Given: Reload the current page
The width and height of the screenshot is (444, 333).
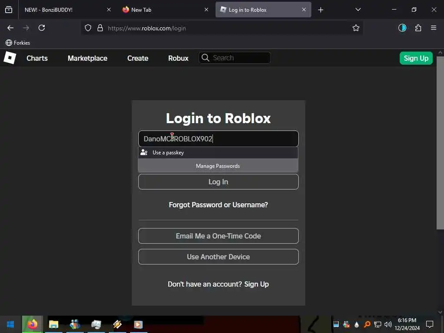Looking at the screenshot, I should point(42,28).
